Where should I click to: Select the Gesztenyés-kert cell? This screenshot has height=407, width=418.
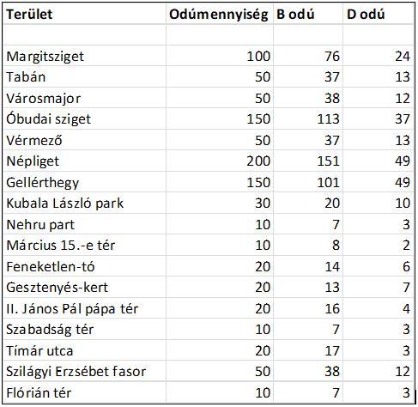coord(85,288)
